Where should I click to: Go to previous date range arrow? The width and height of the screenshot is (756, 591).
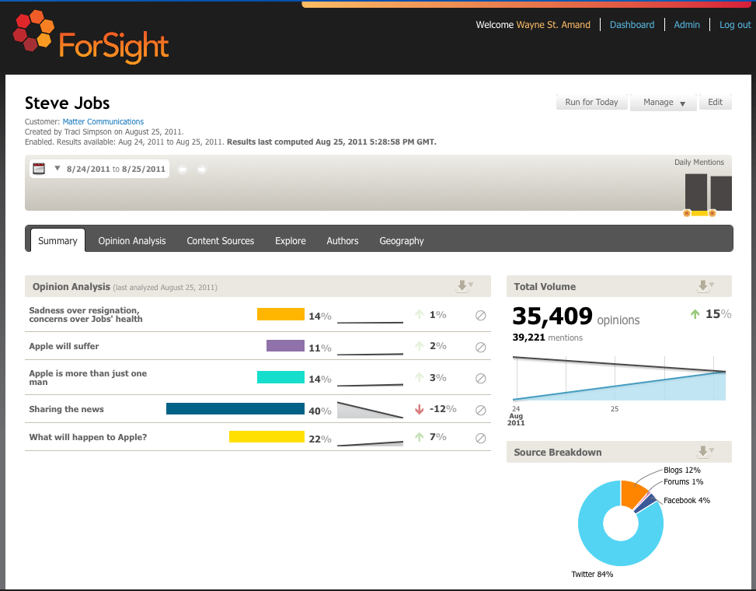pos(183,170)
